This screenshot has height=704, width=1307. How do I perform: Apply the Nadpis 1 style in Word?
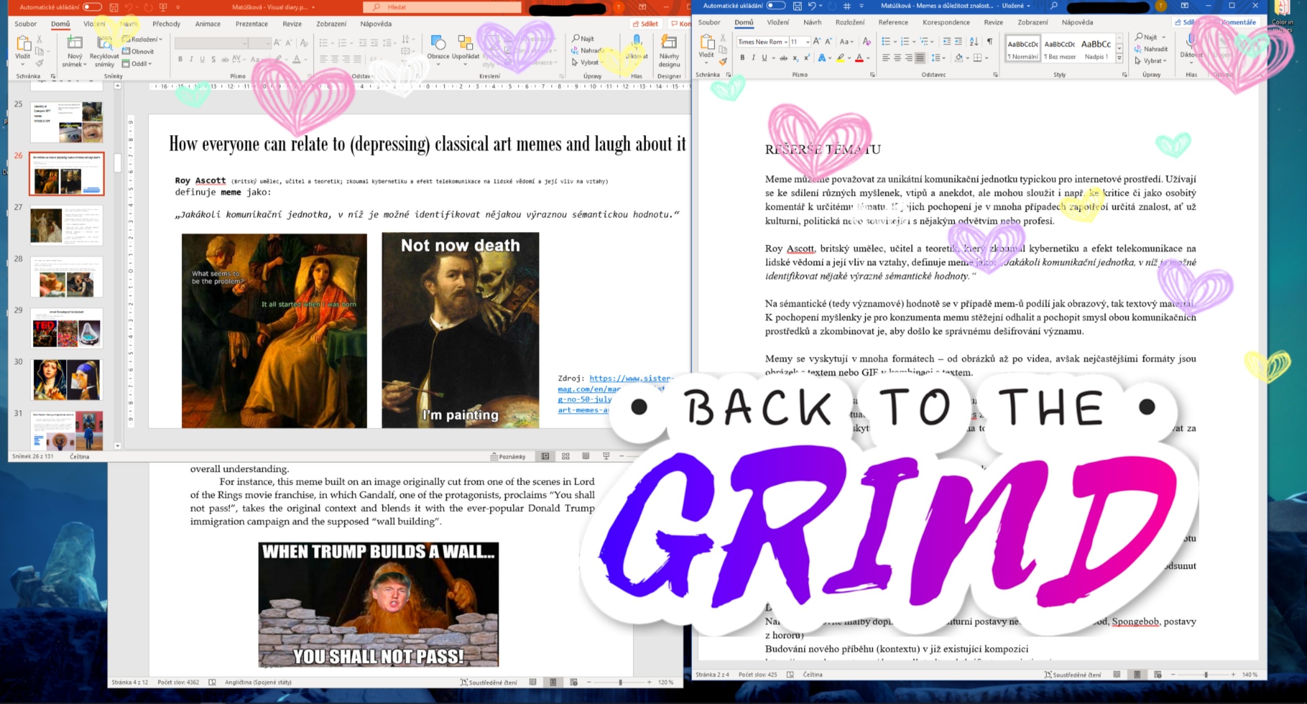[1096, 49]
